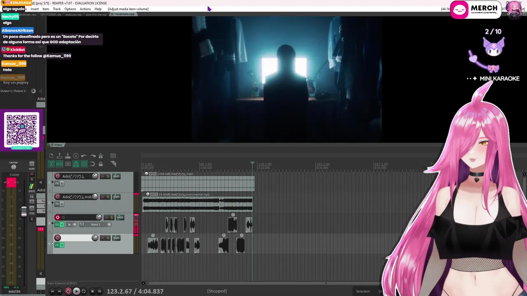Open the Track menu
The image size is (527, 296).
coord(57,9)
